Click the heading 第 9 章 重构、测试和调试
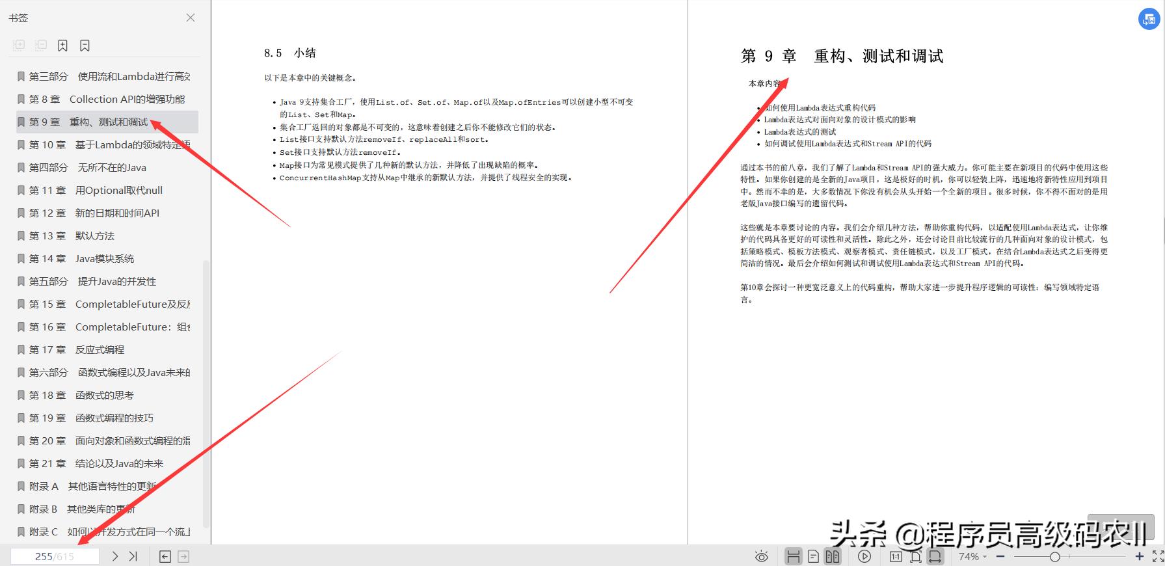Viewport: 1165px width, 566px height. (x=842, y=56)
